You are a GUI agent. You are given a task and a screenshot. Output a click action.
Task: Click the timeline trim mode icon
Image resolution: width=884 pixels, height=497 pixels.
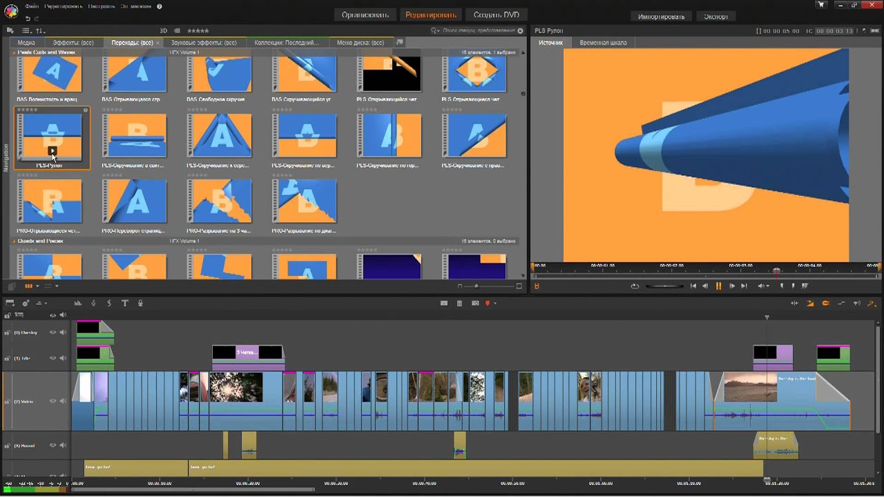pyautogui.click(x=794, y=303)
